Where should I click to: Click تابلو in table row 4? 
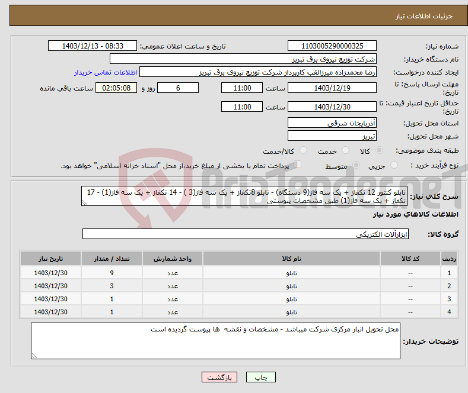(291, 312)
